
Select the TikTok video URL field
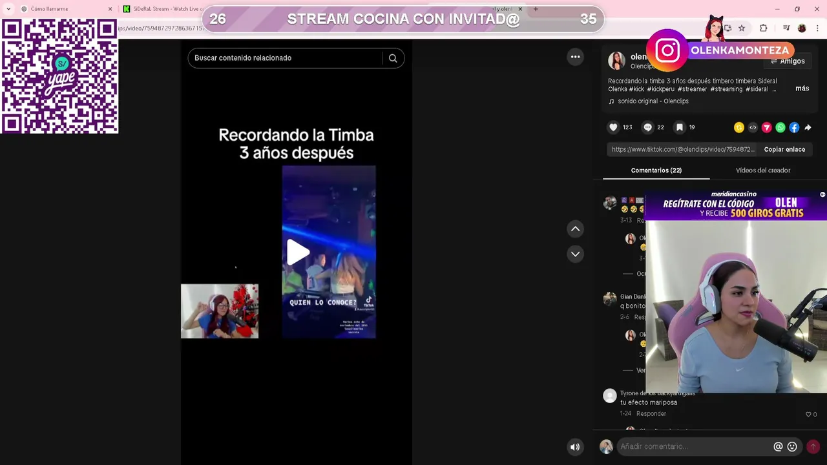(683, 149)
